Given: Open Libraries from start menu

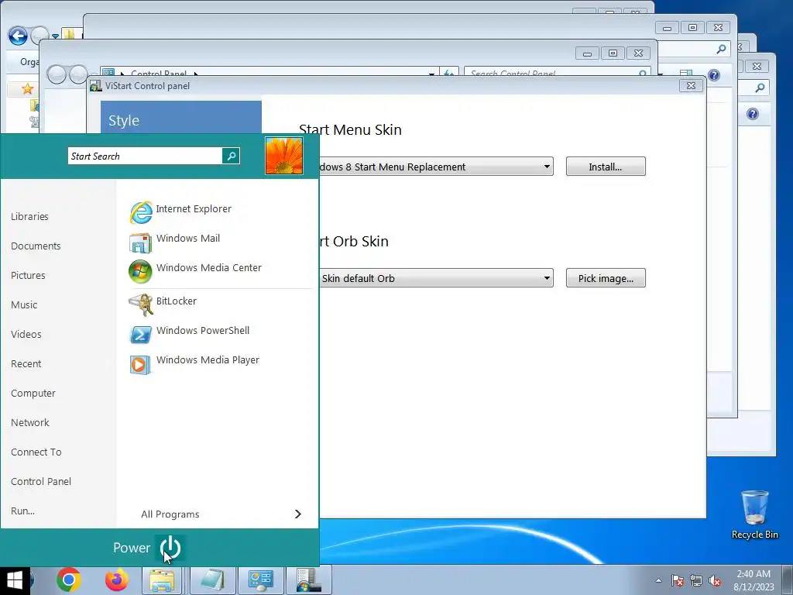Looking at the screenshot, I should coord(30,217).
